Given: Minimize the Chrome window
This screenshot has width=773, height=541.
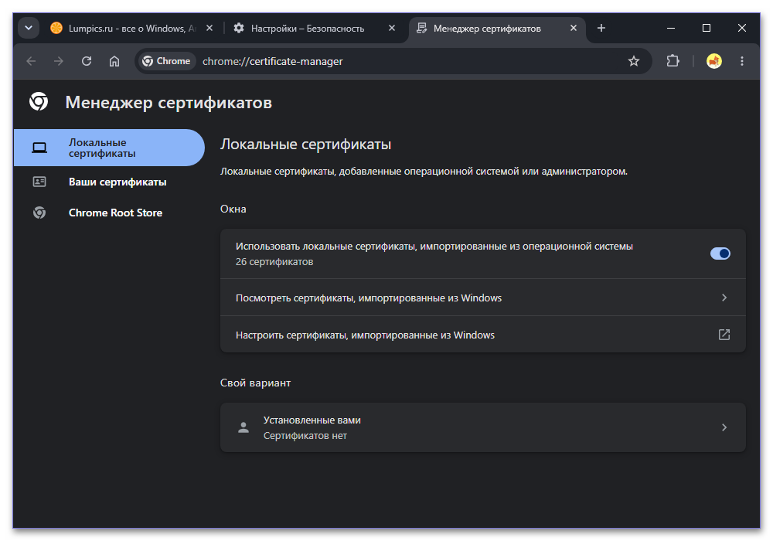Looking at the screenshot, I should point(671,28).
